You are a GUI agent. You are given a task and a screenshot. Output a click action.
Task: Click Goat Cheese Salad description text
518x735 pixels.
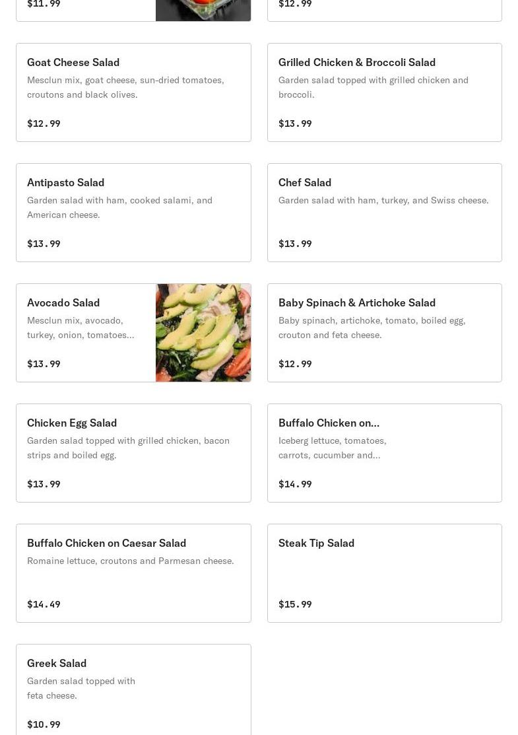pos(125,87)
